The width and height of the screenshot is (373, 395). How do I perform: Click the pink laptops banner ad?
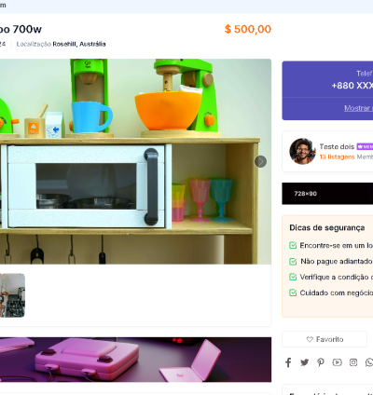[135, 360]
